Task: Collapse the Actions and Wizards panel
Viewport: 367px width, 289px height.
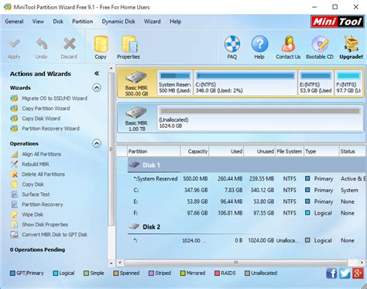Action: [97, 74]
